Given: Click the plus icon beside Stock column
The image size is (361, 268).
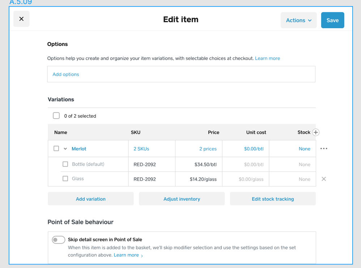Looking at the screenshot, I should pyautogui.click(x=316, y=132).
